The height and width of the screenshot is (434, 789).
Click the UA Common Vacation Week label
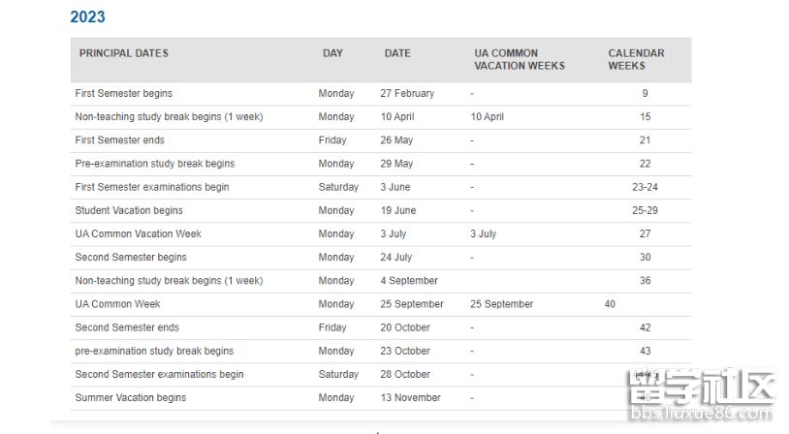pyautogui.click(x=139, y=233)
